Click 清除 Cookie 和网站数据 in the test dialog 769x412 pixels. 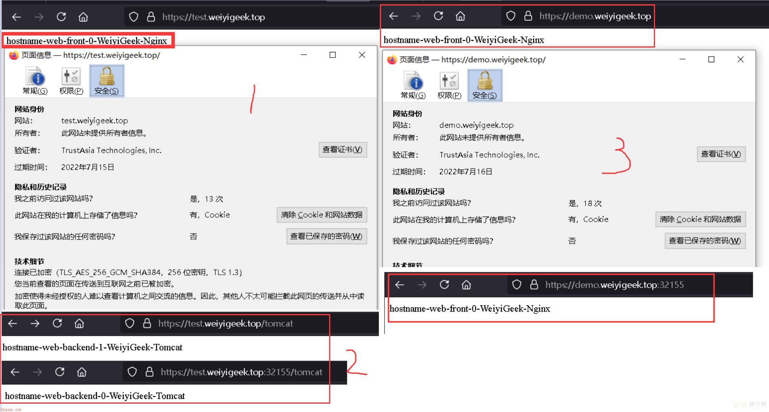(x=322, y=215)
